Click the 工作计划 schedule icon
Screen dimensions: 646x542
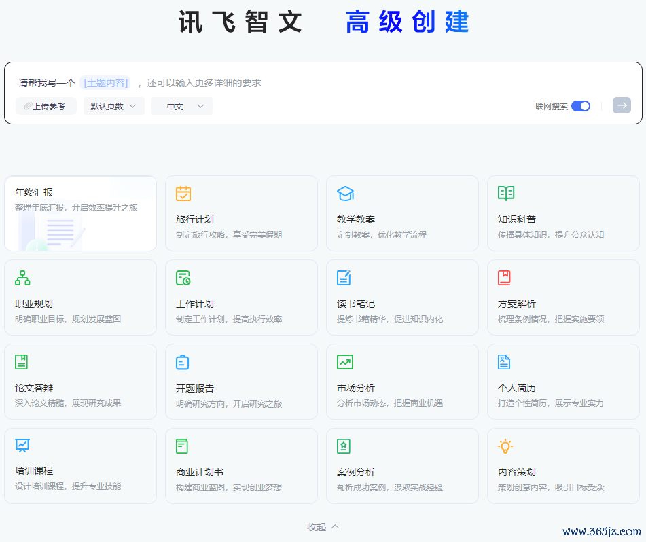[x=183, y=278]
